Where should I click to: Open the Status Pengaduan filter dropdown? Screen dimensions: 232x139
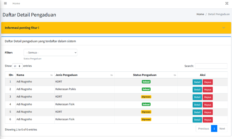tap(50, 52)
